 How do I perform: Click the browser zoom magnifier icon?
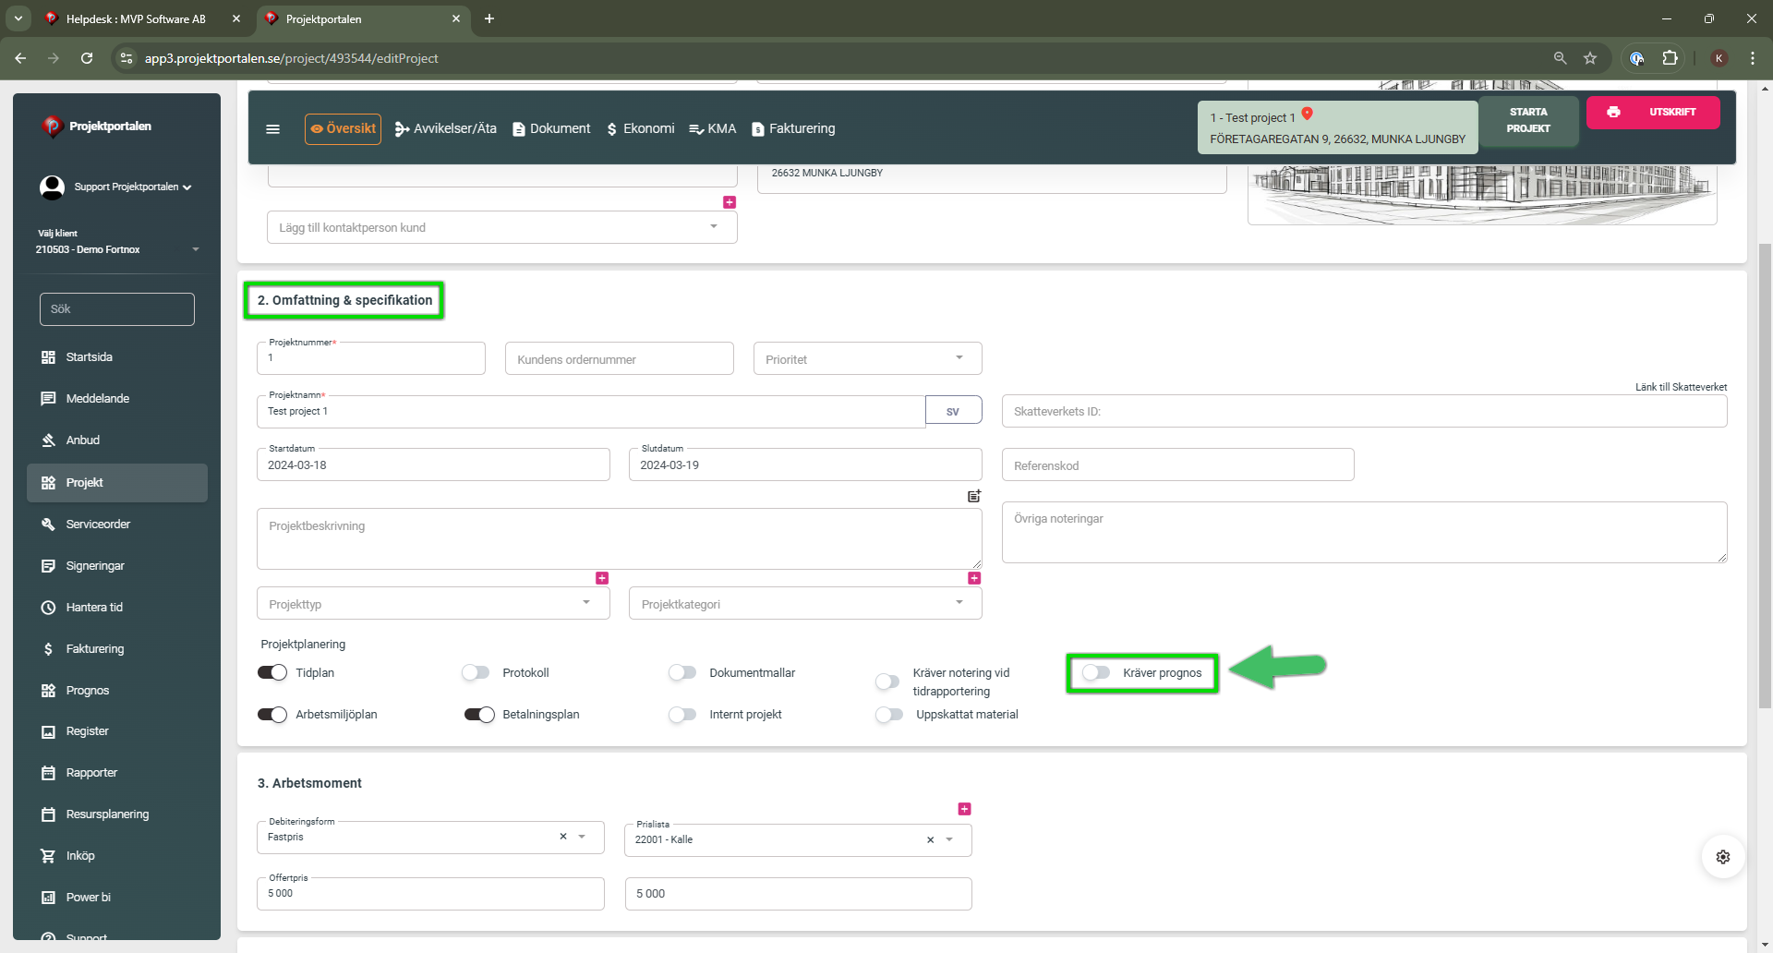1560,58
